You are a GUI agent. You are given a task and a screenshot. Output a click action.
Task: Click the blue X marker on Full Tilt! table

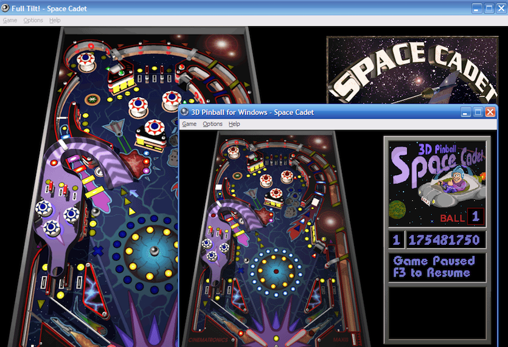(x=98, y=251)
